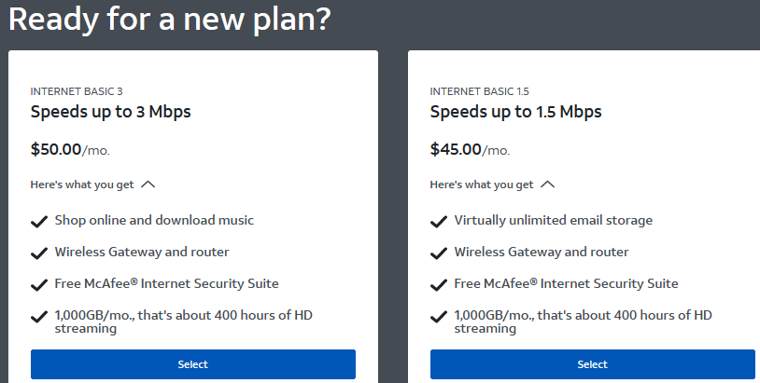Click the INTERNET BASIC 3 label

(x=77, y=91)
